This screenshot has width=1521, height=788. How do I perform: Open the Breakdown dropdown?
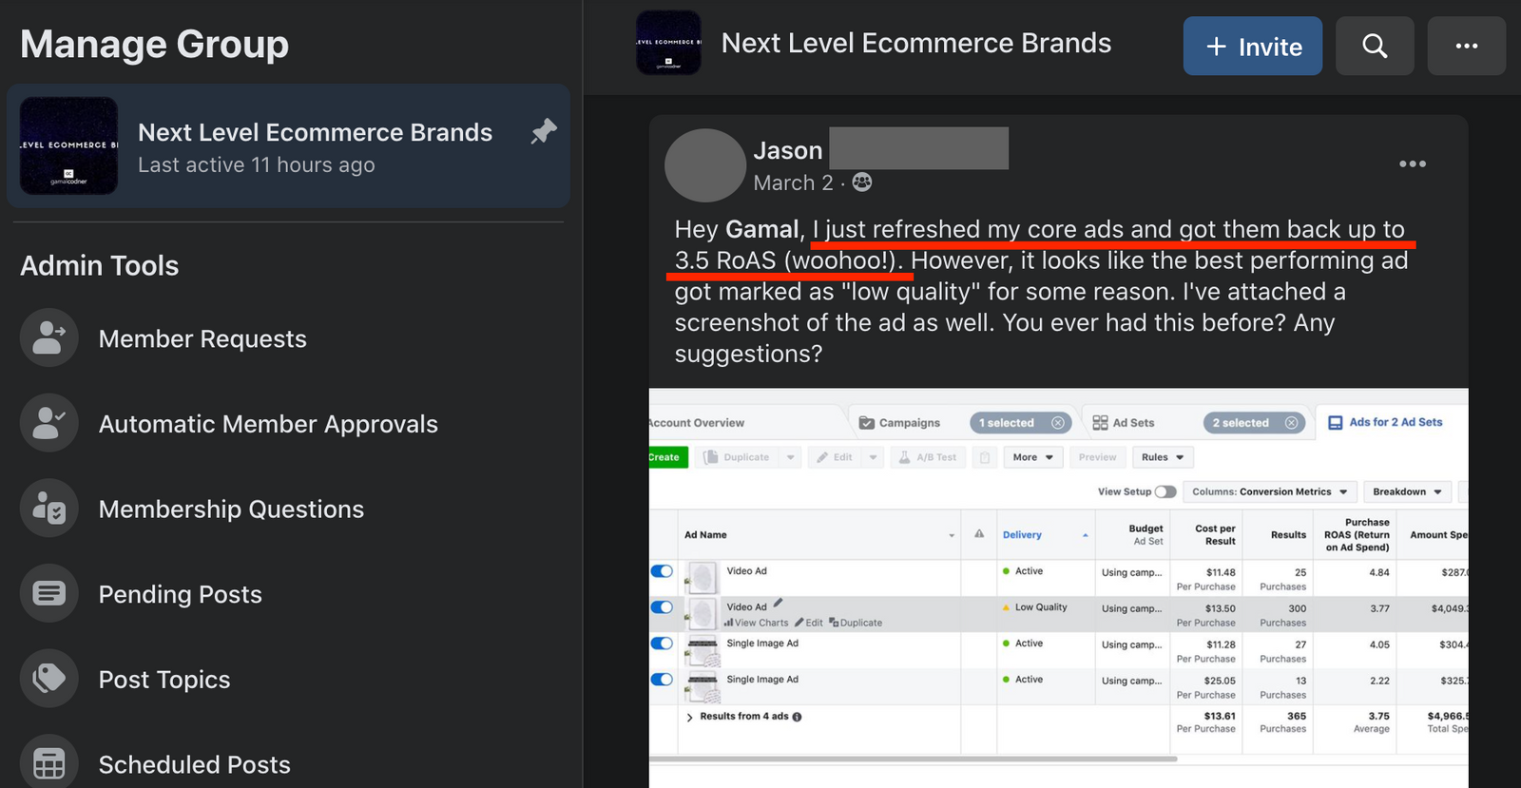(1407, 491)
